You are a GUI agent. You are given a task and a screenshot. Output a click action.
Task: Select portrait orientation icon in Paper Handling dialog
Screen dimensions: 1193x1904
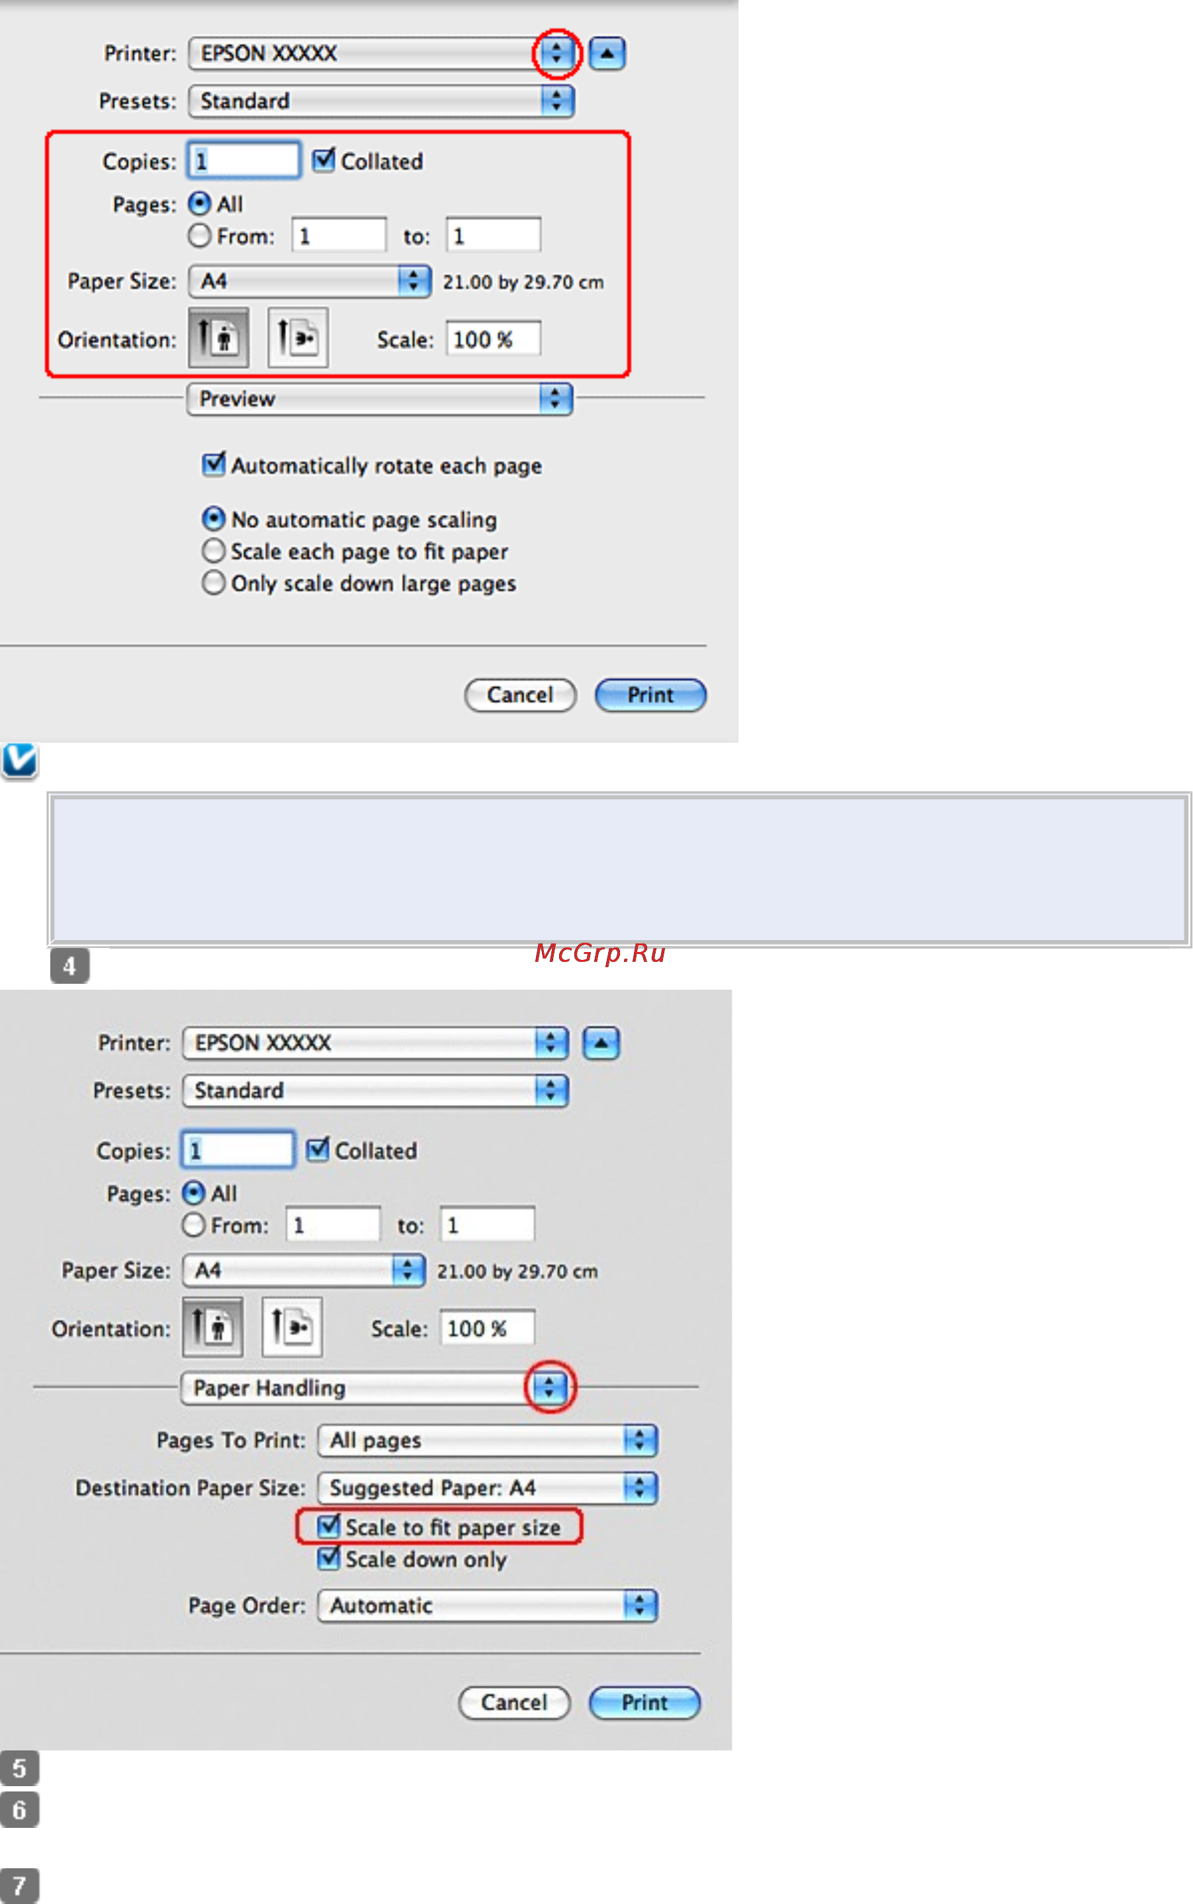click(212, 1327)
